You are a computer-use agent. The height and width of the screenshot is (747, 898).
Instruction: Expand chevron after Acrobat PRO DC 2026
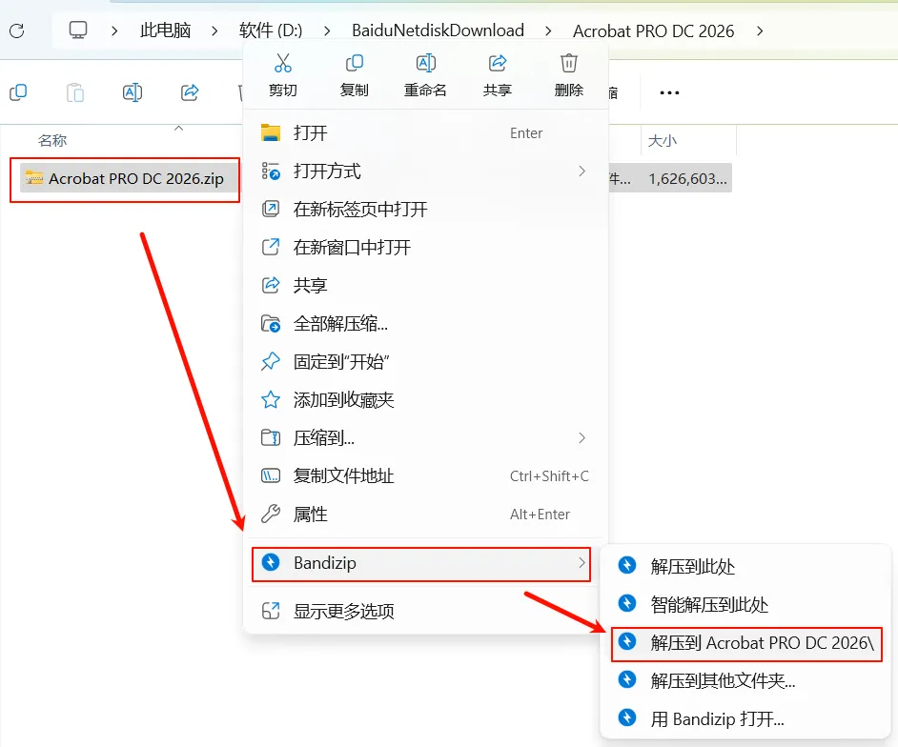(760, 30)
